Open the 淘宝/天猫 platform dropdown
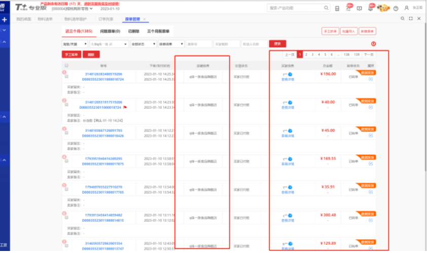 [74, 44]
